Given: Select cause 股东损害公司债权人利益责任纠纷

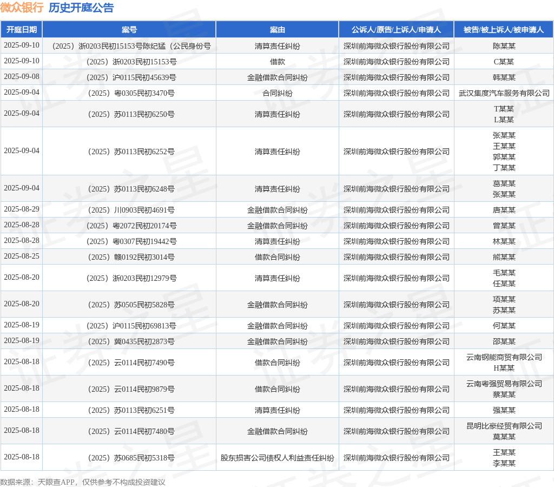Looking at the screenshot, I should click(278, 458).
